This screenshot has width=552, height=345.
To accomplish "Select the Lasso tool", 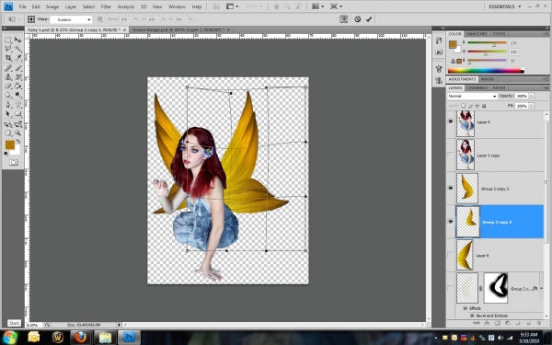I will click(8, 49).
